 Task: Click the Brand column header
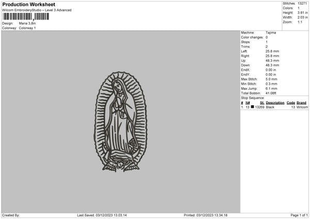point(302,103)
